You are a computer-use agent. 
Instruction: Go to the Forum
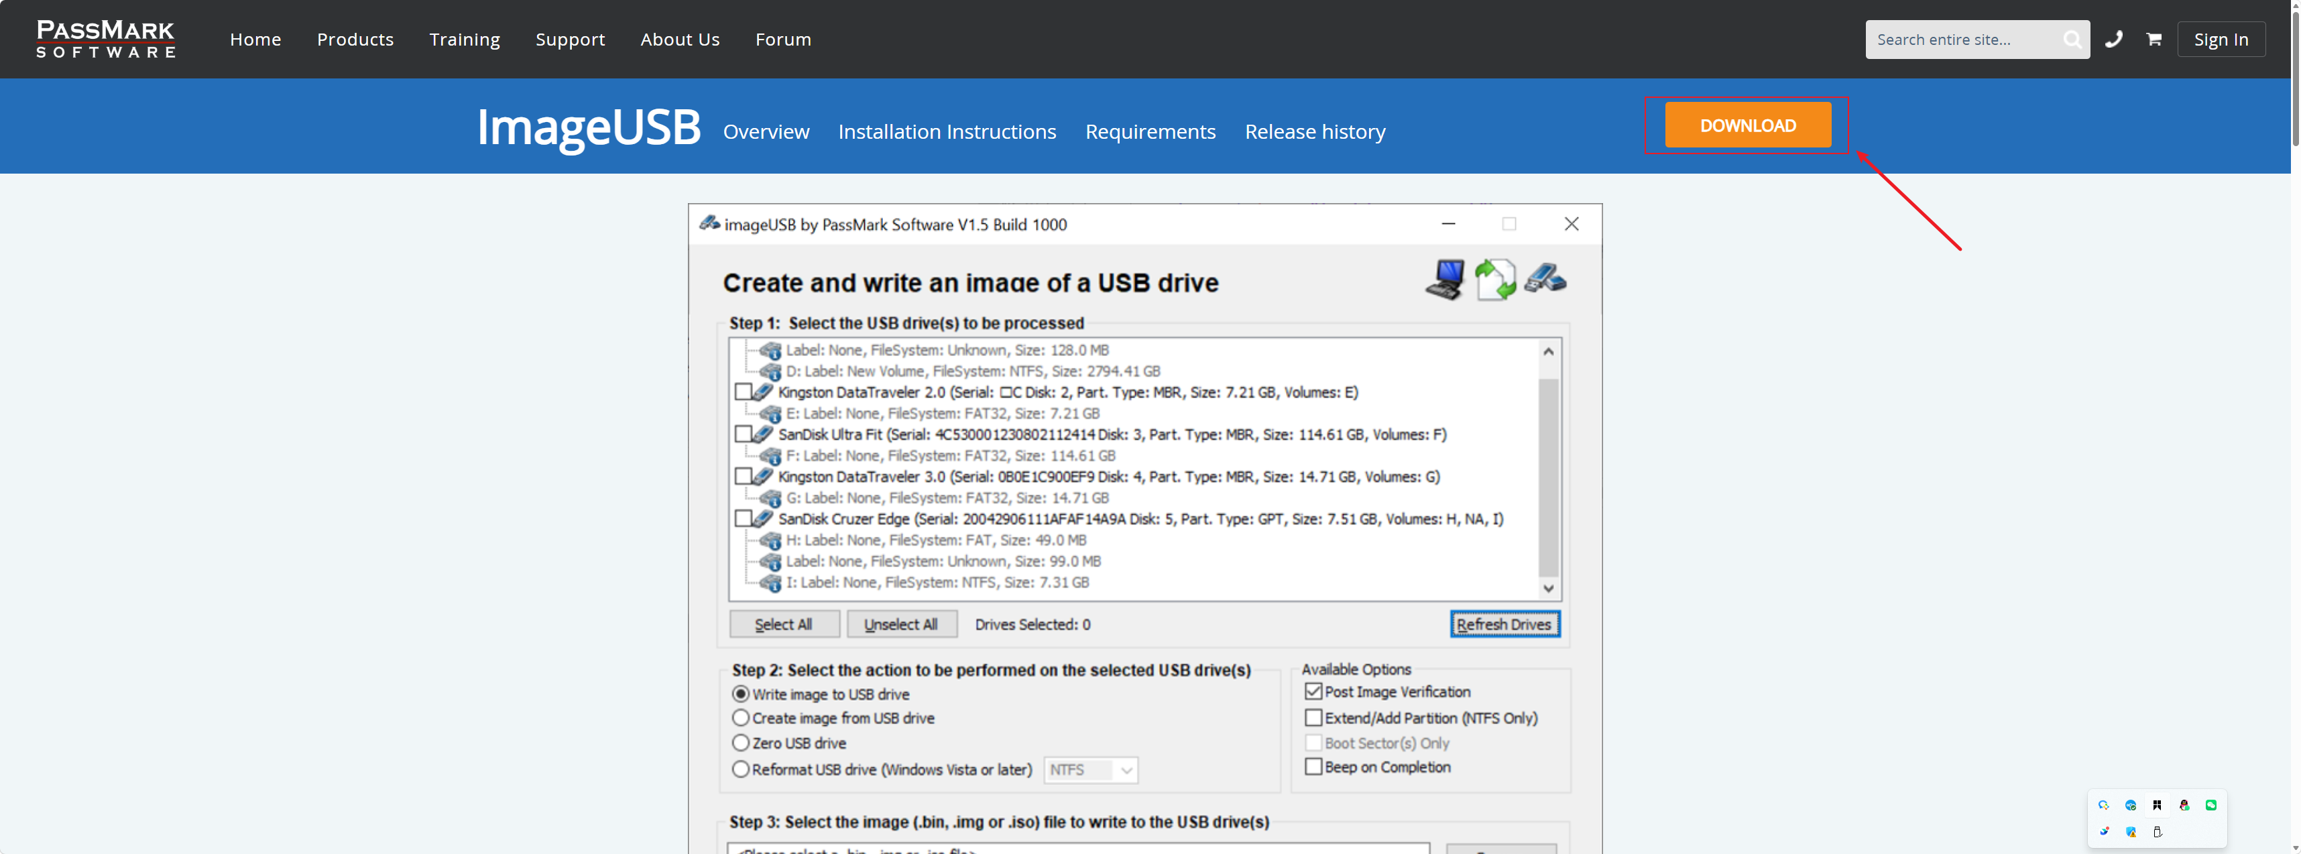(x=783, y=40)
